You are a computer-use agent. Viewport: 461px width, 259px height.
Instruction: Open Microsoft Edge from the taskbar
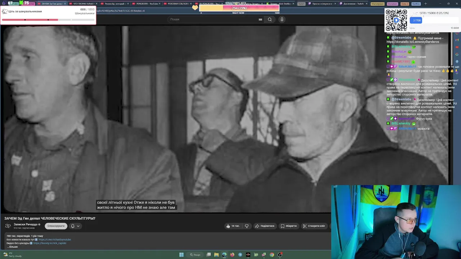point(224,255)
